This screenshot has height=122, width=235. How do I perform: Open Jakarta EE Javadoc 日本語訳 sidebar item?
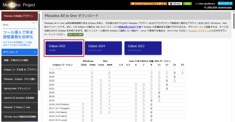(20, 98)
